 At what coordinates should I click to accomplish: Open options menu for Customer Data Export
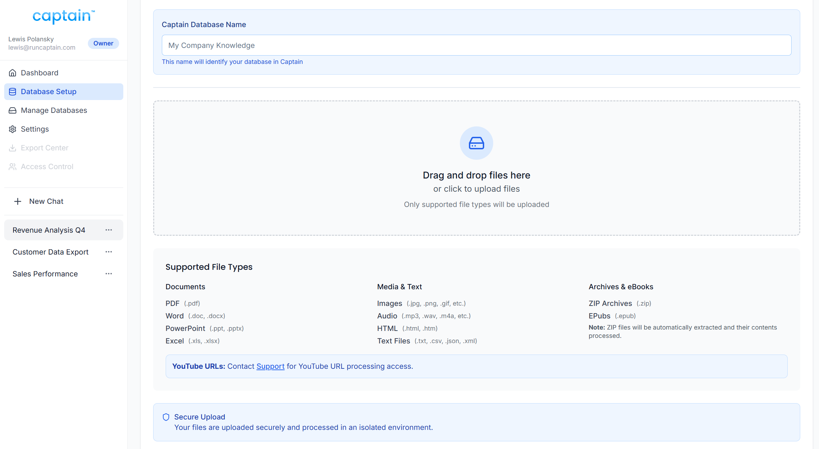109,252
